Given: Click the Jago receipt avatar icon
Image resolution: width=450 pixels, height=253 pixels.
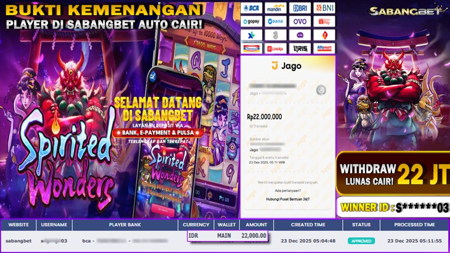Looking at the screenshot, I should point(321,90).
